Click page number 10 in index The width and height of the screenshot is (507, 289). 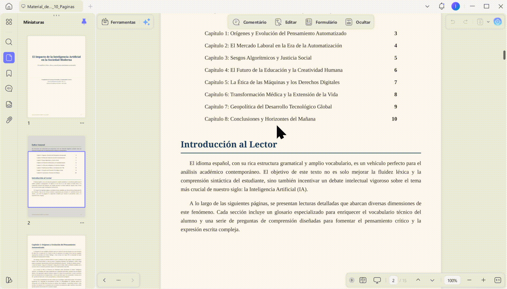(394, 119)
